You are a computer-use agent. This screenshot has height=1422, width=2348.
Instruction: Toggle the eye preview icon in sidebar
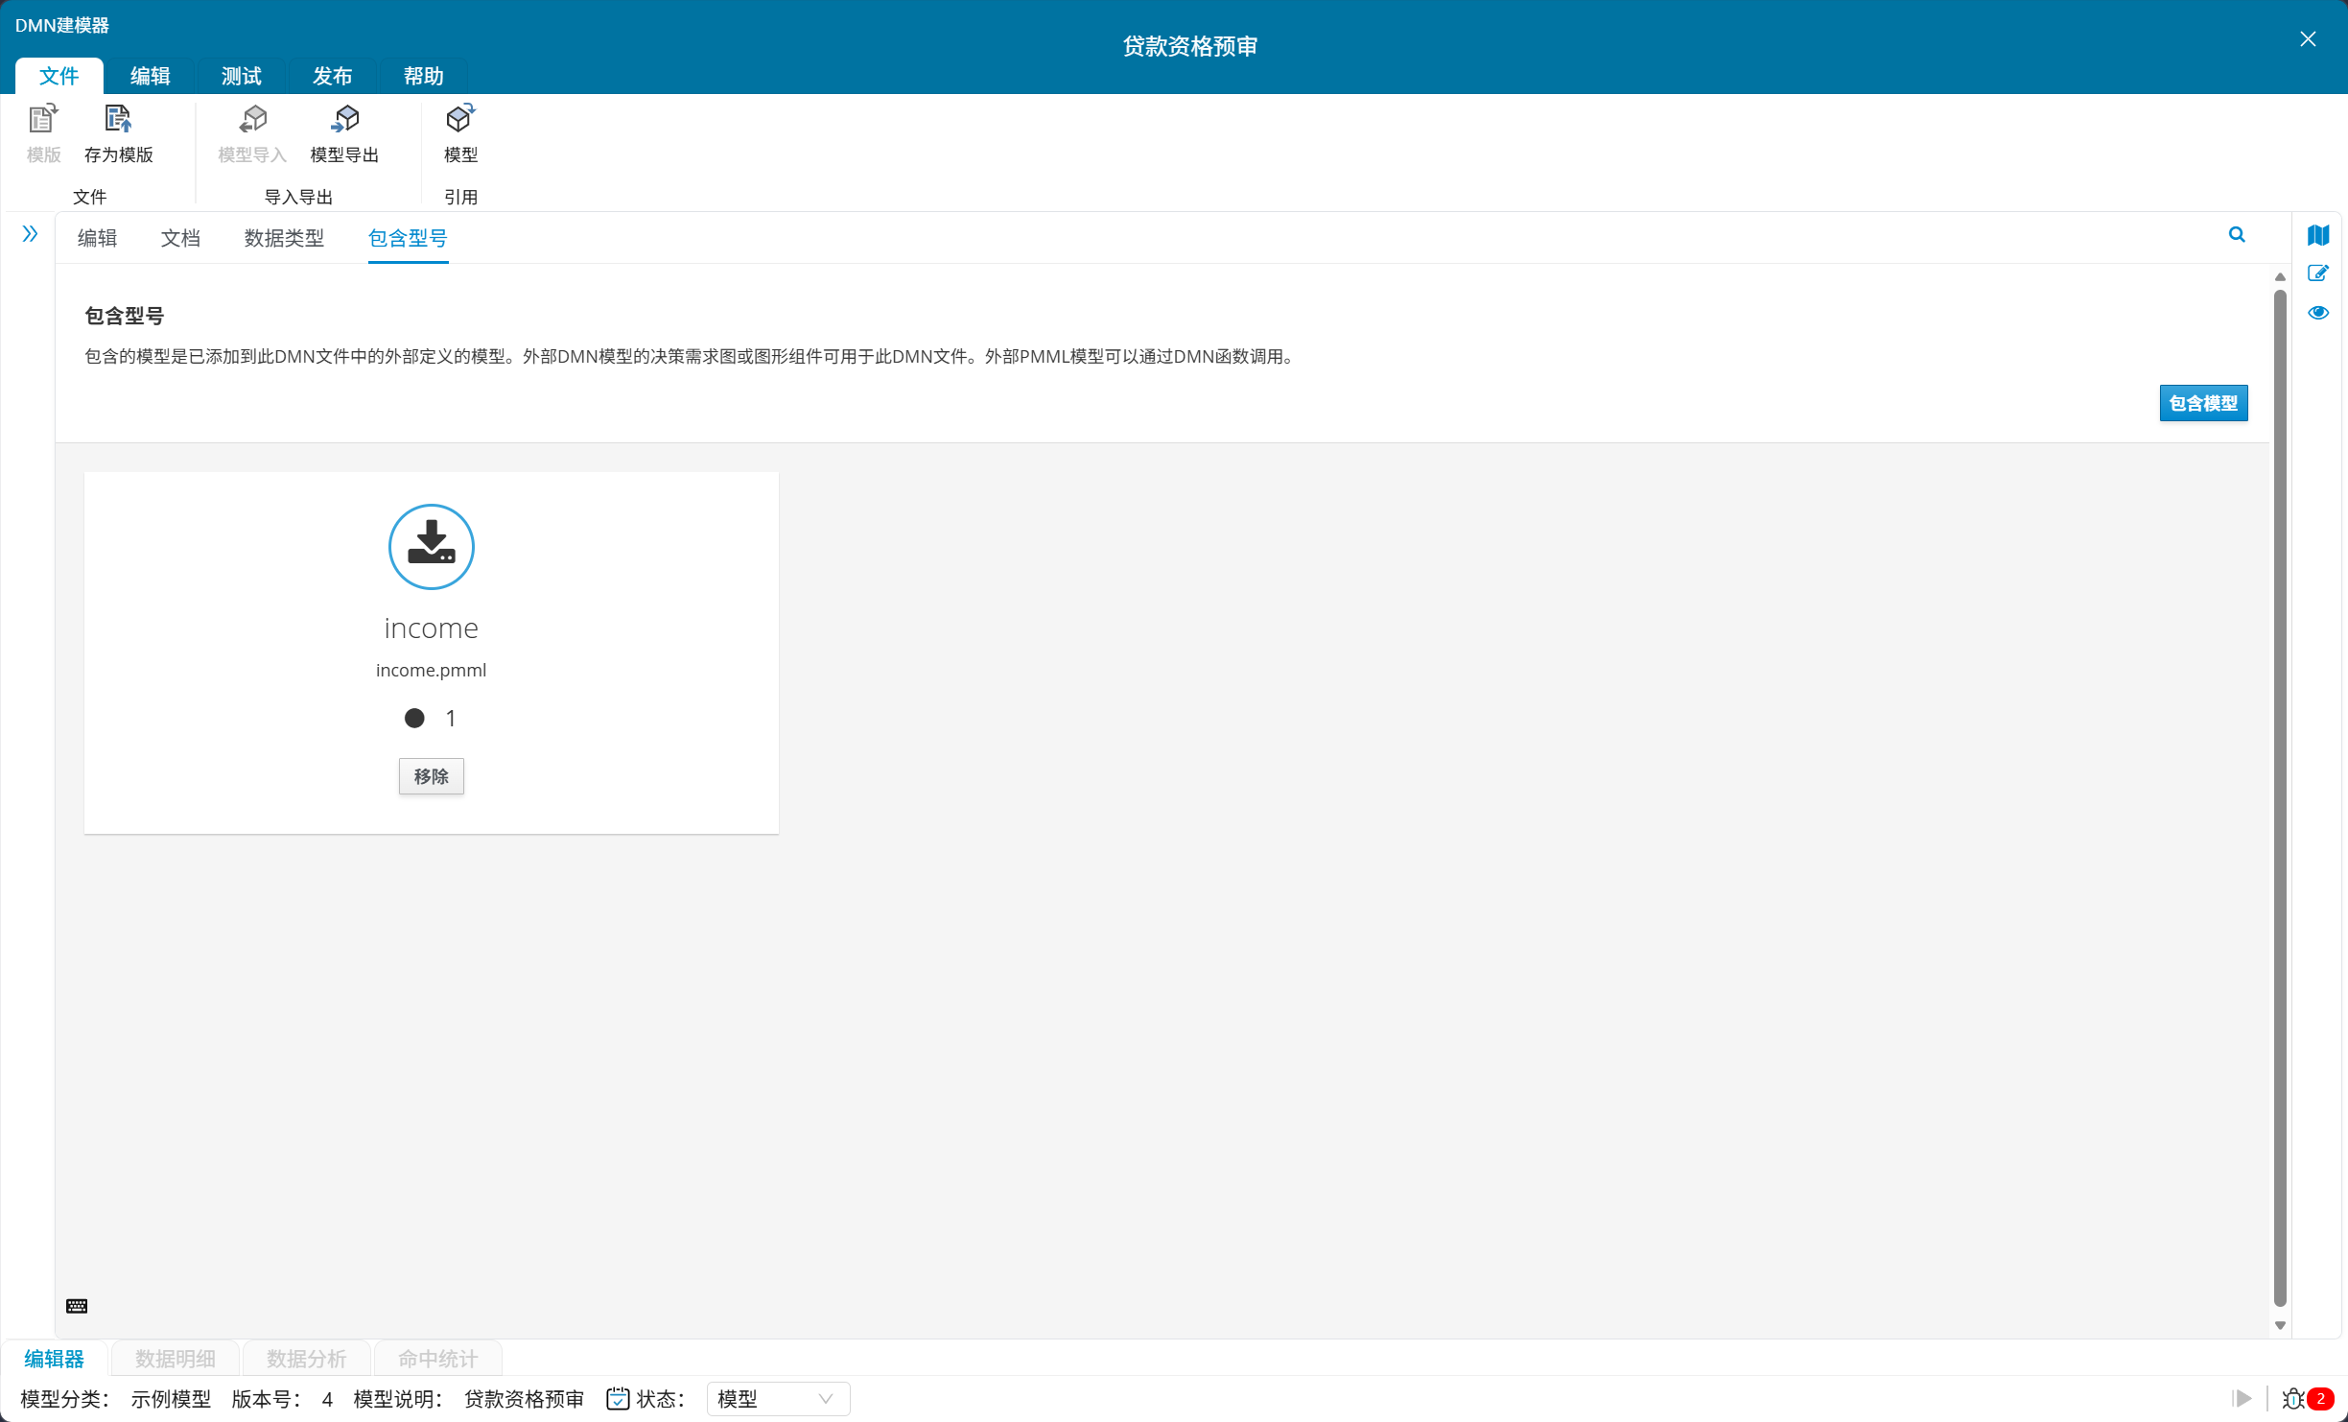point(2318,313)
